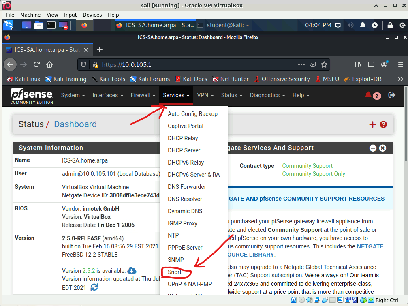
Task: Expand the System dropdown in pfSense
Action: (73, 95)
